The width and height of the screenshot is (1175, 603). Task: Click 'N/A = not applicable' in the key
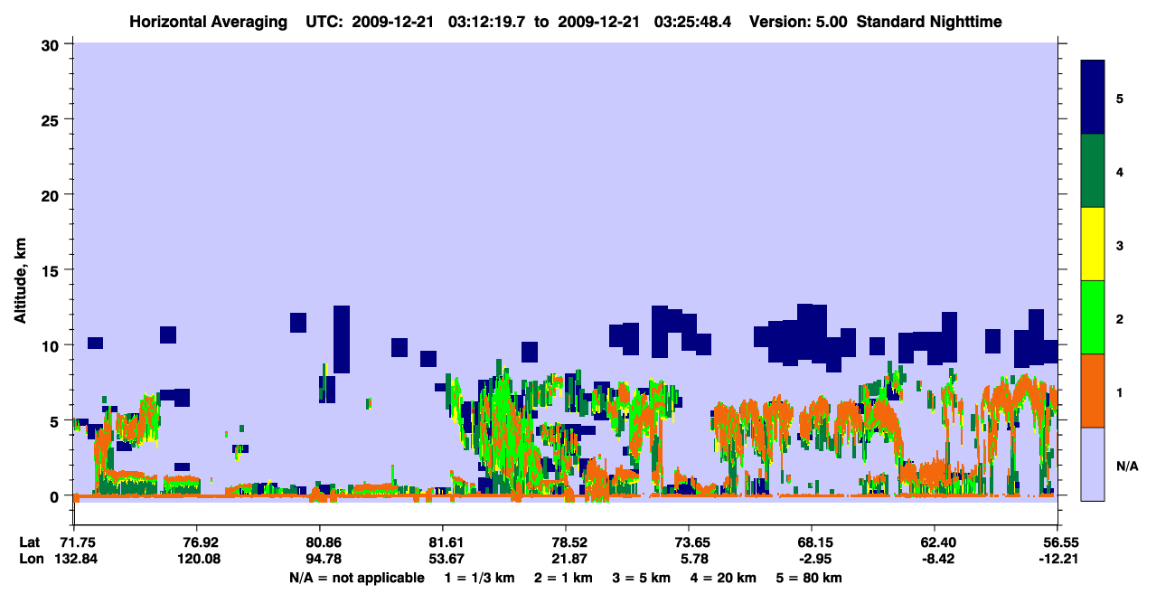coord(356,578)
